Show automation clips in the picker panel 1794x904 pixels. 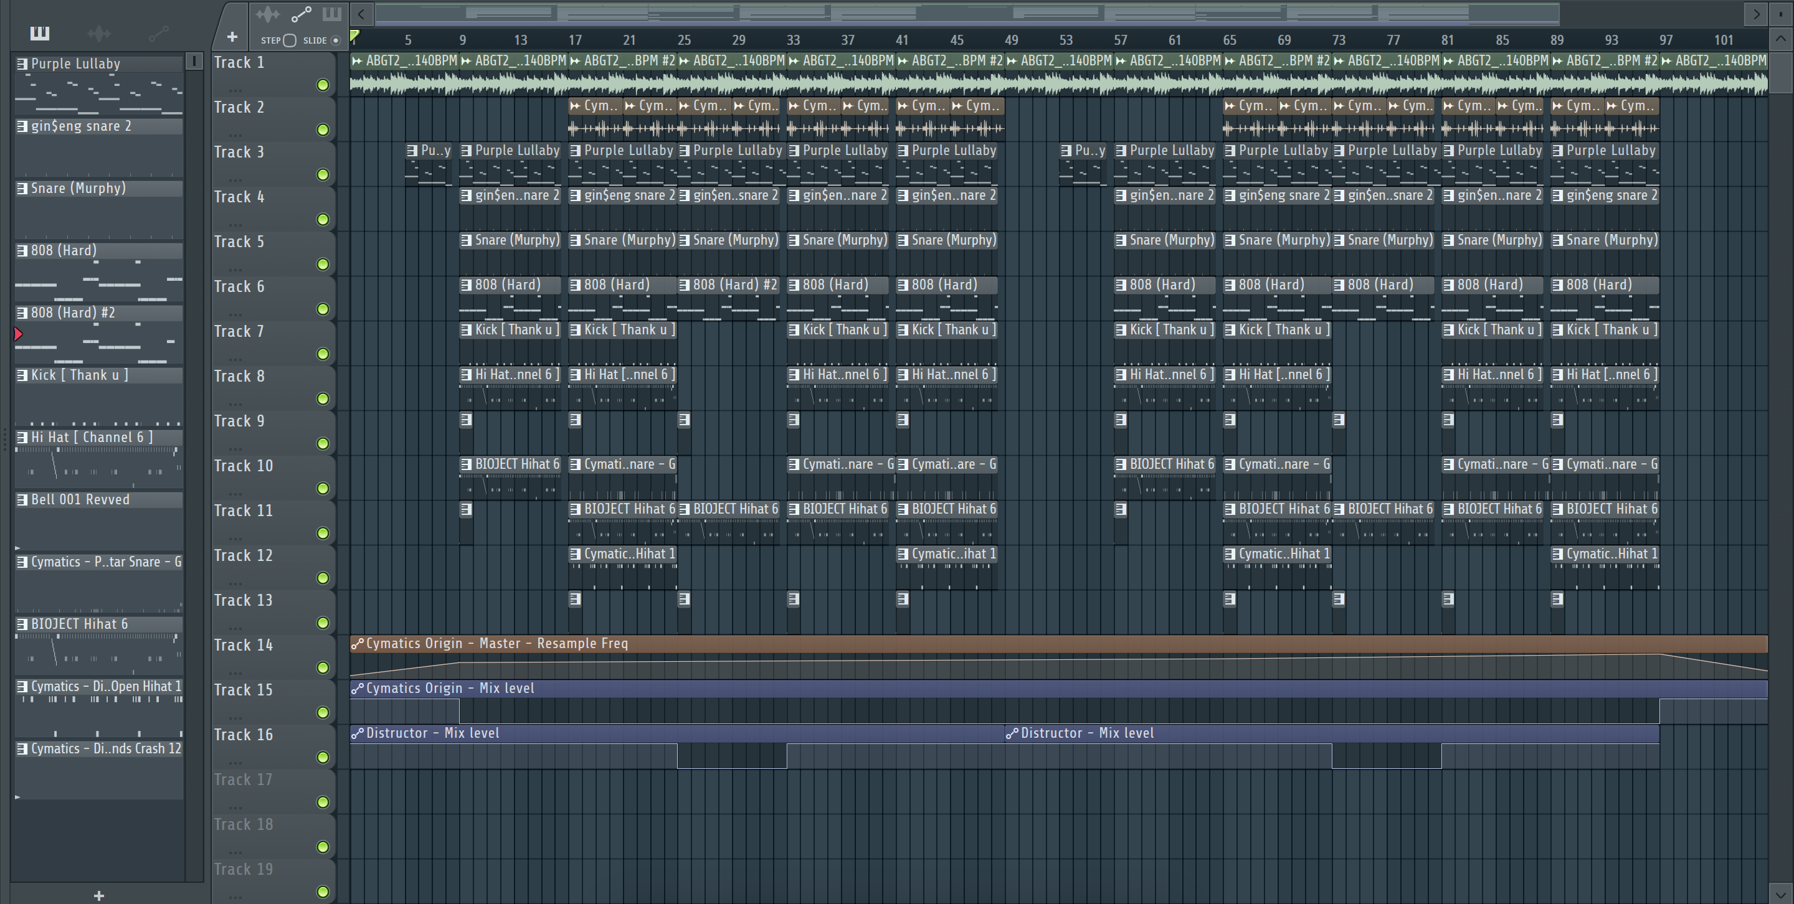(158, 33)
